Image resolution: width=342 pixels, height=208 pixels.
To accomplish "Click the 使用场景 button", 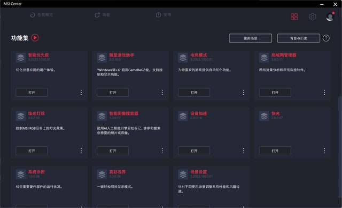I will (x=251, y=38).
